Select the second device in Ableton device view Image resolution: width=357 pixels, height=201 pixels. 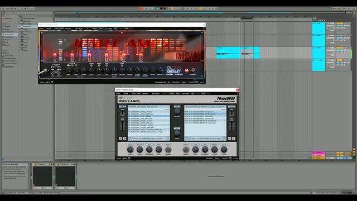pyautogui.click(x=65, y=176)
